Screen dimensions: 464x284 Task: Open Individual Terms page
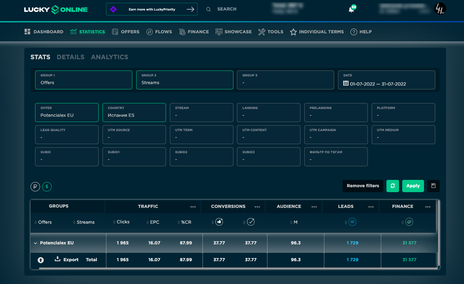click(x=317, y=32)
